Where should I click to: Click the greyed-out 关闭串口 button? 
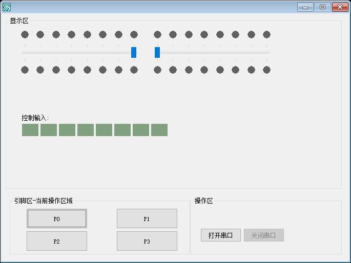tap(263, 235)
